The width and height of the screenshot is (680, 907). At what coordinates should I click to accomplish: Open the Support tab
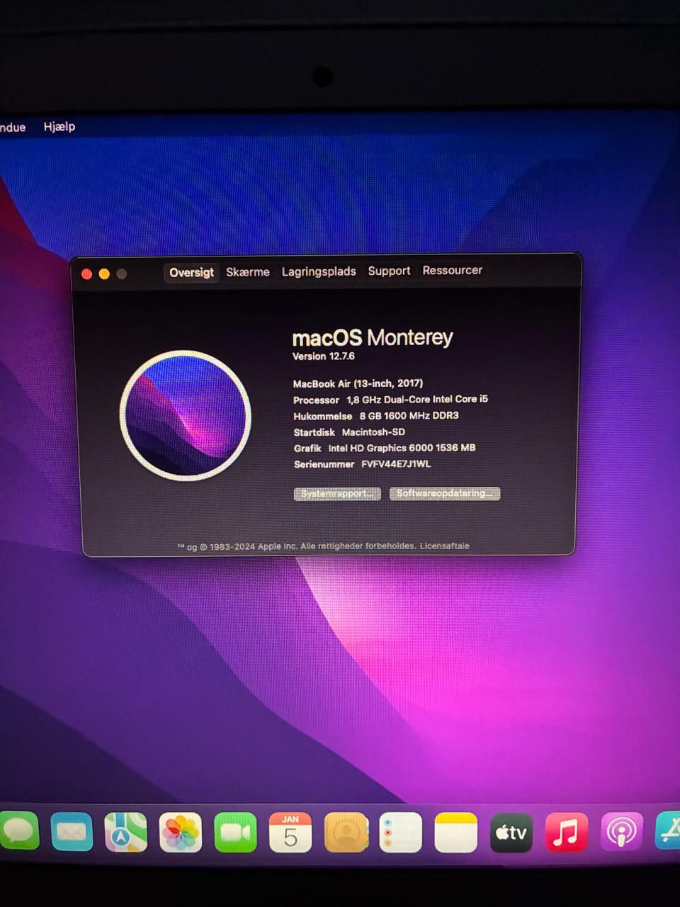click(389, 271)
